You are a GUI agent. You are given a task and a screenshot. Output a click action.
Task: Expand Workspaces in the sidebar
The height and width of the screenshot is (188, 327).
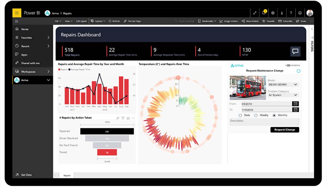[48, 71]
